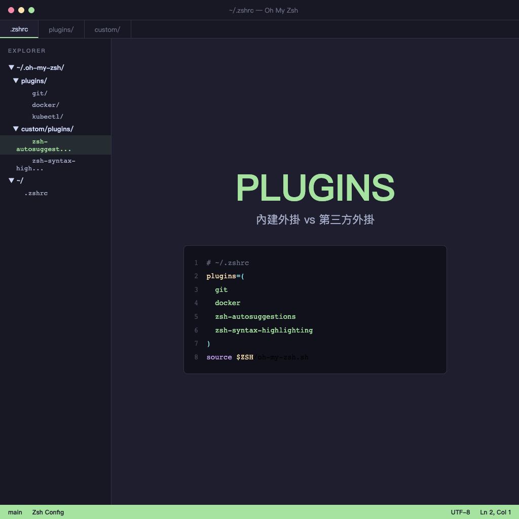Click the green zoom window button
This screenshot has width=519, height=519.
[31, 10]
